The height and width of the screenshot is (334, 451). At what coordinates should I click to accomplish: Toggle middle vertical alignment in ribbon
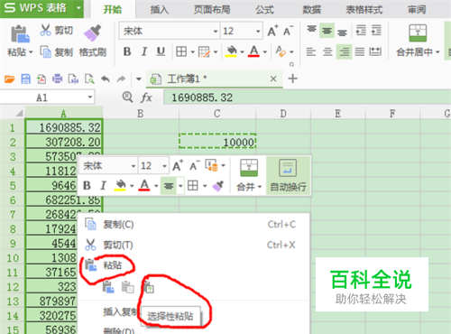point(327,31)
